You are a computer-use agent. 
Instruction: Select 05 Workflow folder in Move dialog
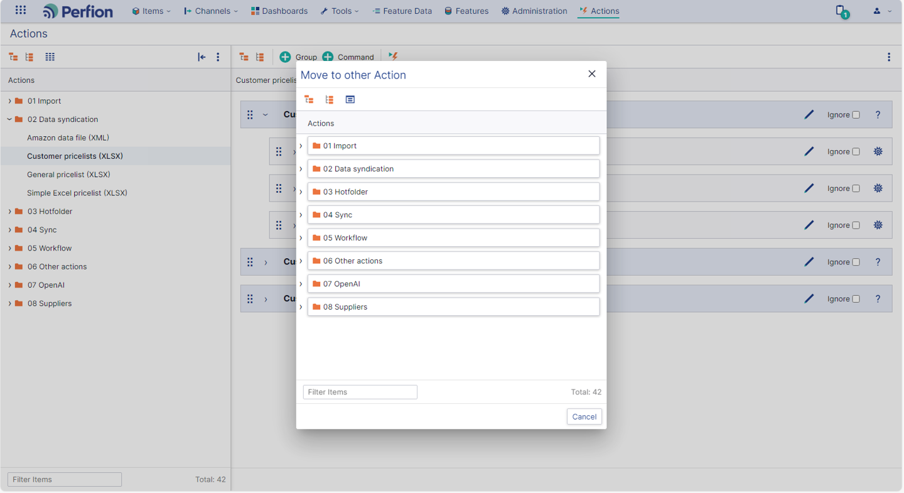click(x=453, y=237)
